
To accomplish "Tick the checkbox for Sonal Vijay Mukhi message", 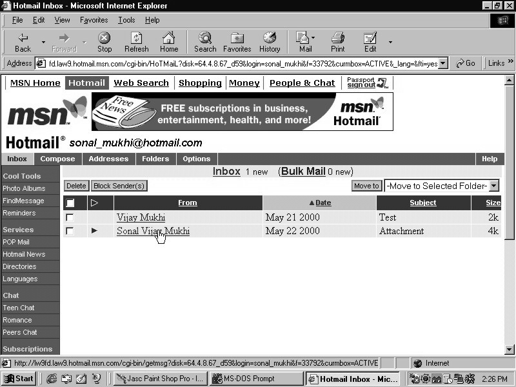I will coord(70,231).
